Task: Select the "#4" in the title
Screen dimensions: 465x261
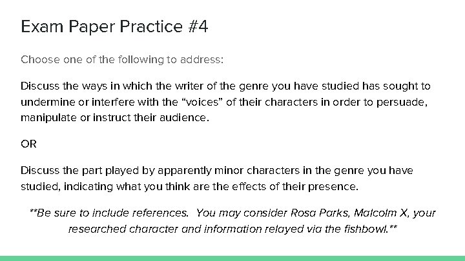Action: click(x=198, y=26)
